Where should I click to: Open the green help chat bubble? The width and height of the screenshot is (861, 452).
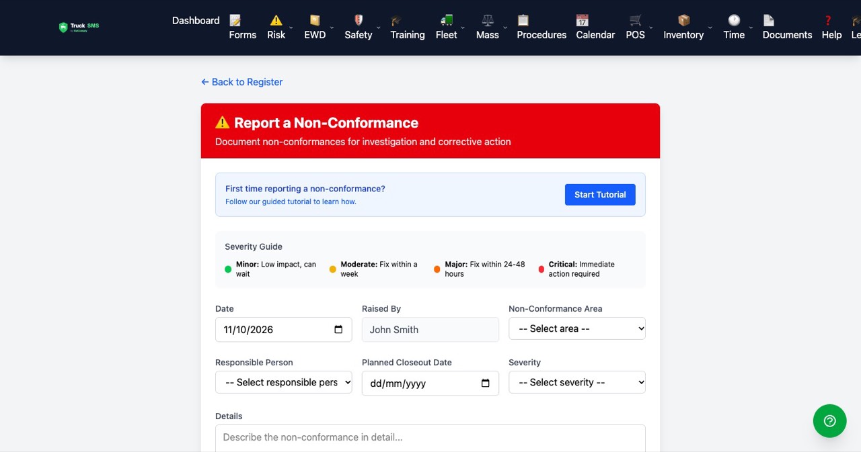pyautogui.click(x=829, y=421)
